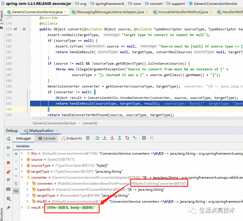Click 'convert()' in editor breadcrumb
Viewport: 243px width, 221px height.
pyautogui.click(x=90, y=123)
